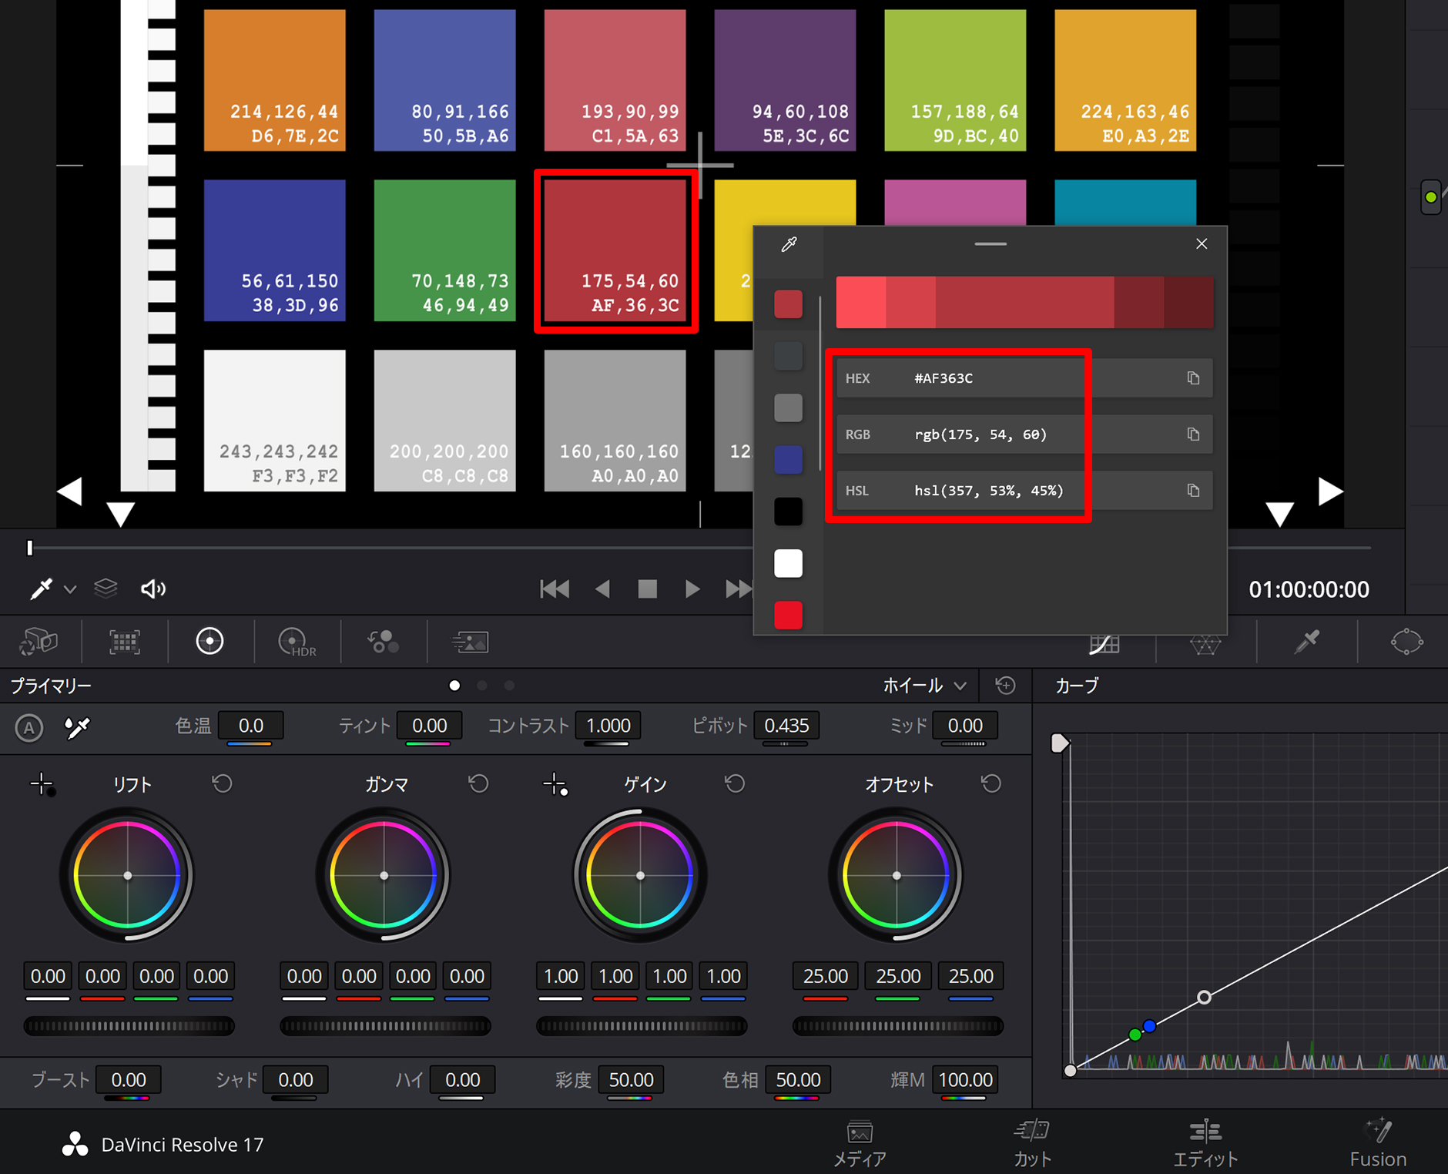Open the Color Wheels palette
The image size is (1448, 1174).
pyautogui.click(x=209, y=641)
